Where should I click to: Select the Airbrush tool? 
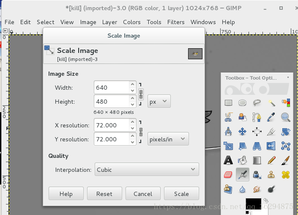(242, 175)
